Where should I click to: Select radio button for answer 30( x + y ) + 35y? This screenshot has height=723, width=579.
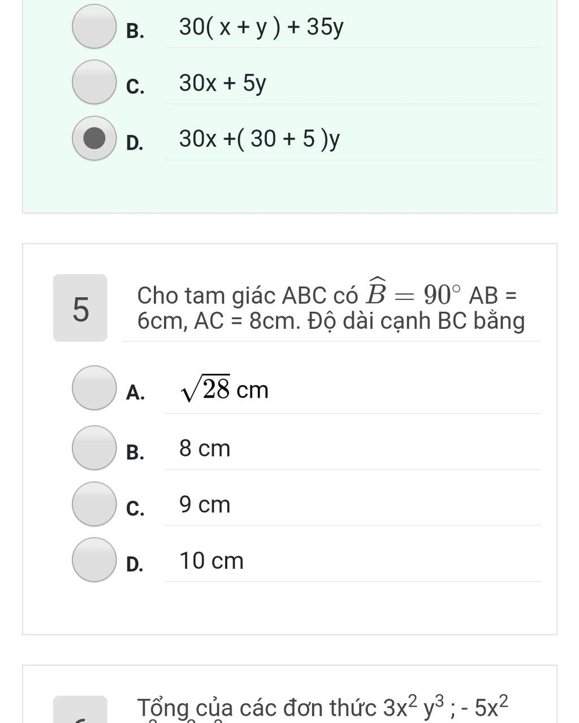pyautogui.click(x=94, y=26)
